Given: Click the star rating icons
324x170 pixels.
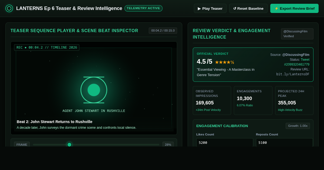Looking at the screenshot, I should [224, 62].
